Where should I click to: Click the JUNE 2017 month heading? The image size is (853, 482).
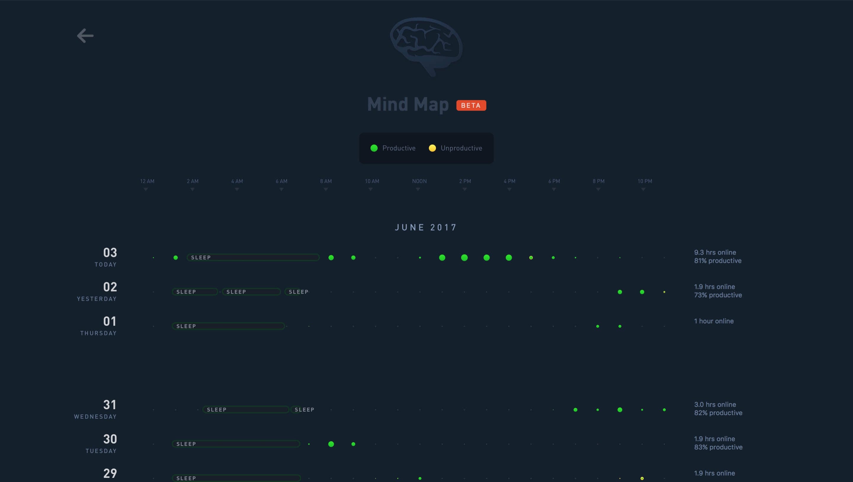tap(426, 227)
